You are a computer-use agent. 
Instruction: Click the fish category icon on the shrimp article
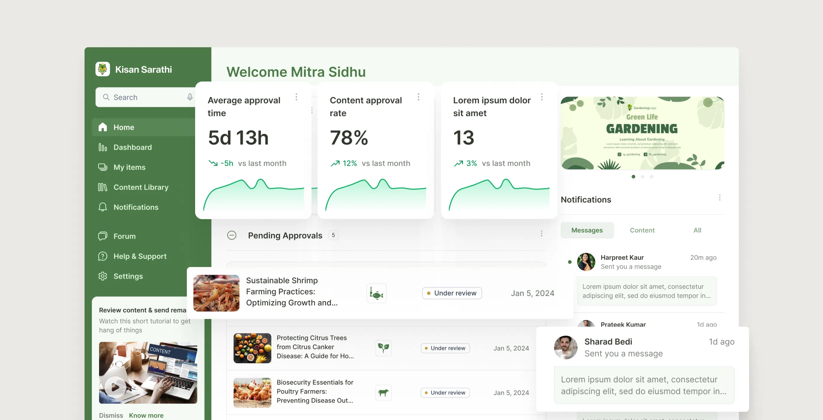pos(376,293)
